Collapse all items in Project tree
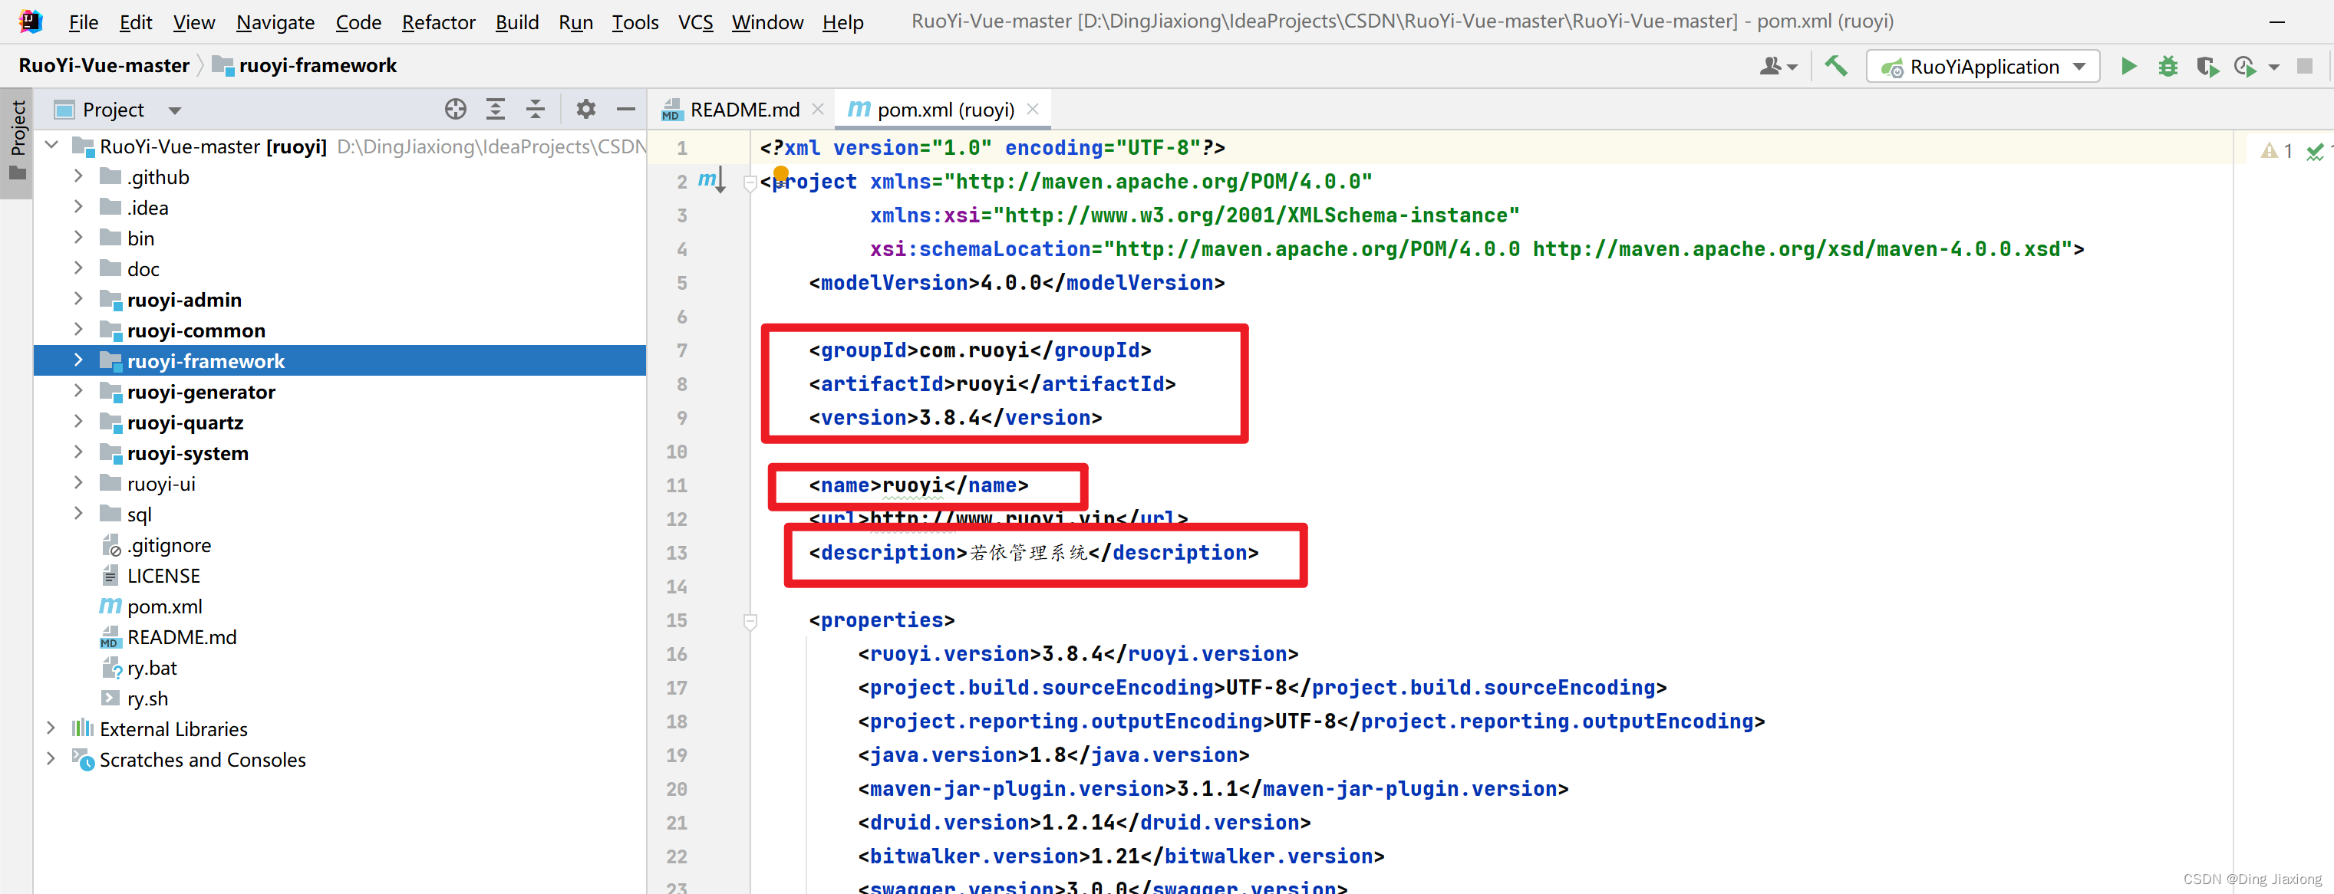This screenshot has width=2334, height=894. click(x=536, y=110)
